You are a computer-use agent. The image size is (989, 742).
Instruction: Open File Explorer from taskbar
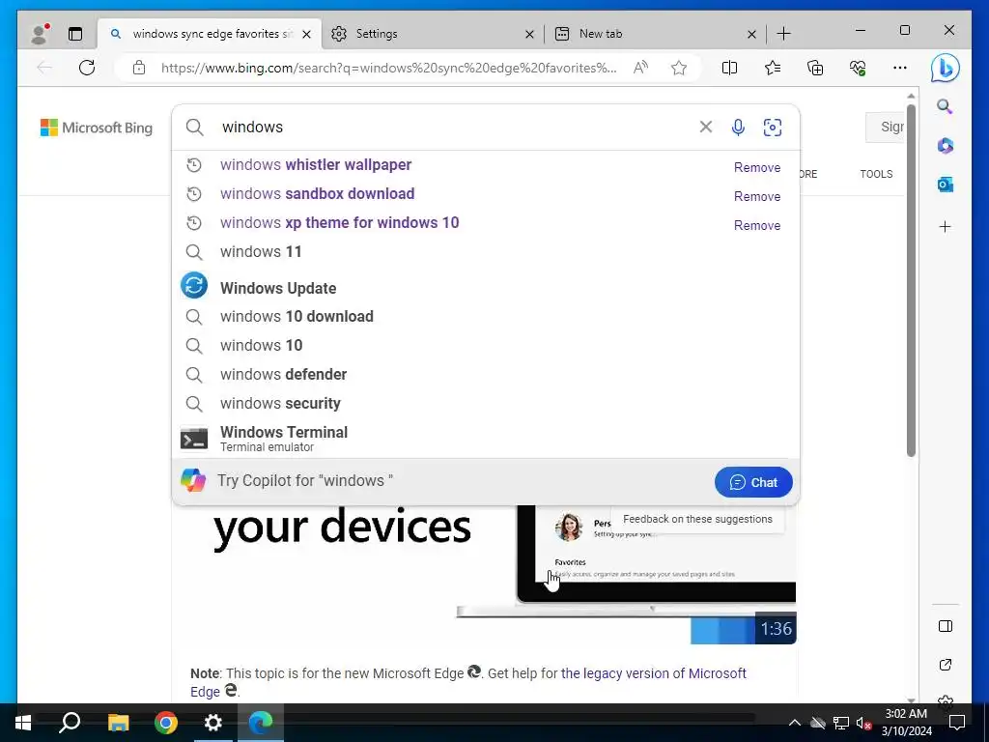pyautogui.click(x=118, y=723)
